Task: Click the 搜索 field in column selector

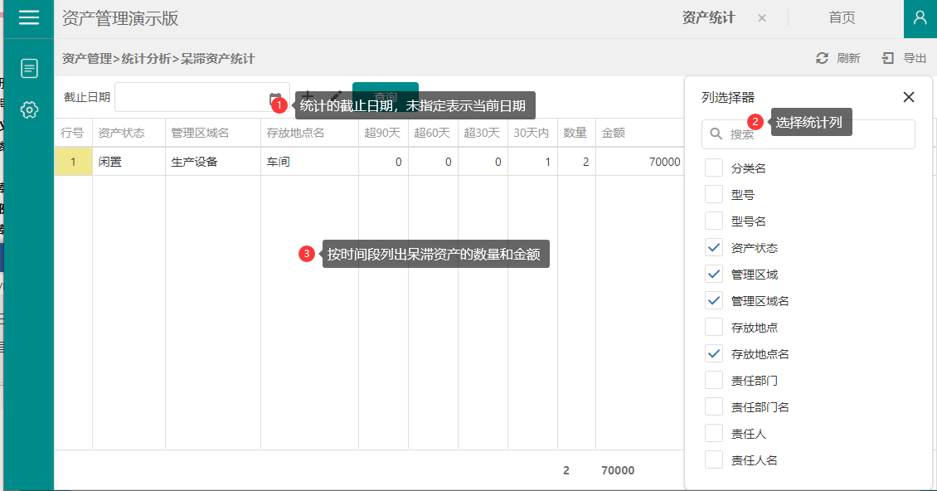Action: pos(808,134)
